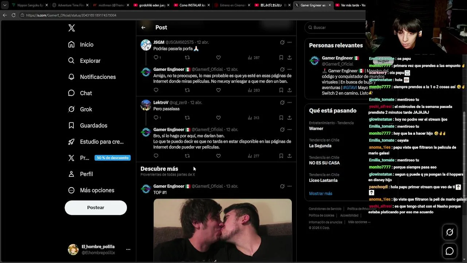Viewport: 467px width, 263px height.
Task: Open Política de cookies link
Action: 321,216
